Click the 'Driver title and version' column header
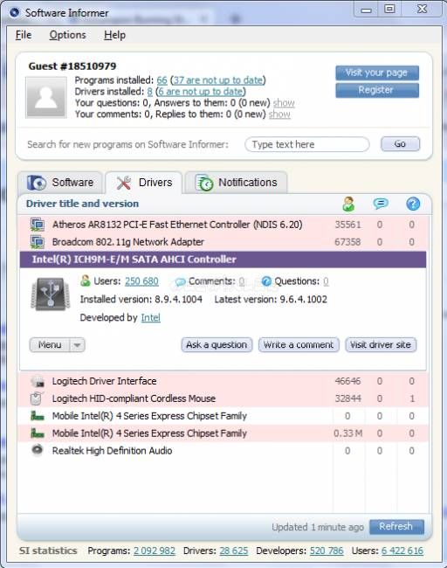 83,204
